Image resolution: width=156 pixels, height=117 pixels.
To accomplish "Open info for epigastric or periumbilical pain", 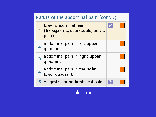I will click(122, 82).
